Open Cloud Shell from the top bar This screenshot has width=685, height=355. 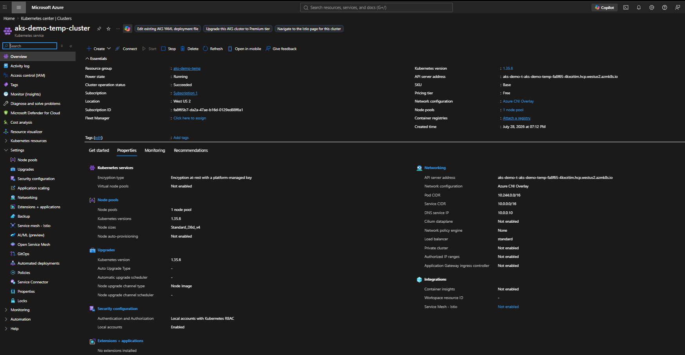tap(626, 7)
